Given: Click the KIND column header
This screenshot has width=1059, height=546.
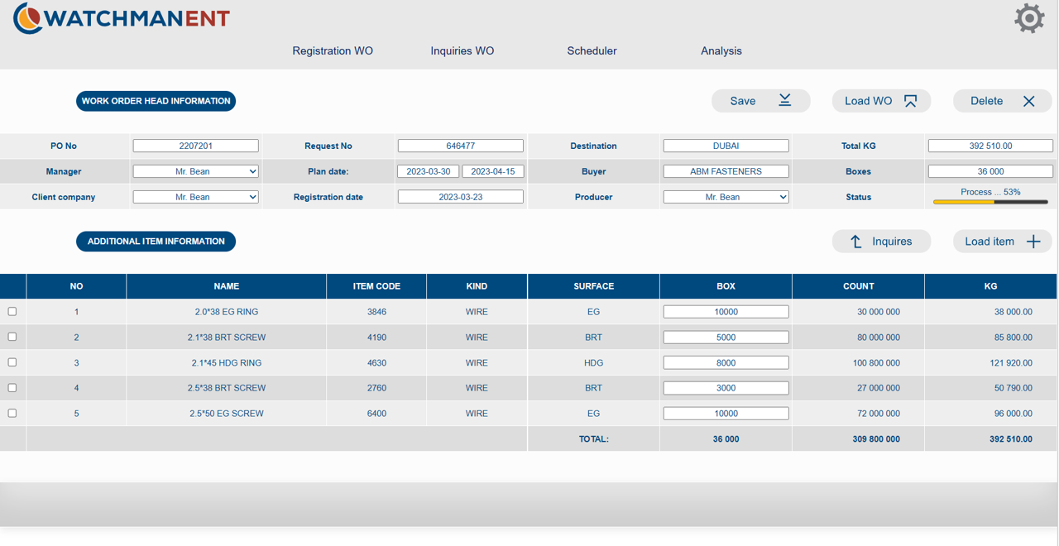Looking at the screenshot, I should pos(477,286).
